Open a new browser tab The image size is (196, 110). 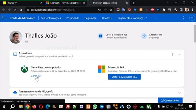134,3
